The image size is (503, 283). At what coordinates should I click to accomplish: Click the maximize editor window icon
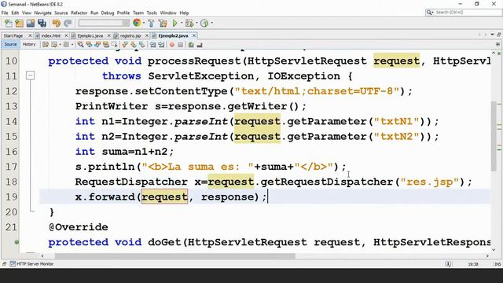click(x=499, y=35)
